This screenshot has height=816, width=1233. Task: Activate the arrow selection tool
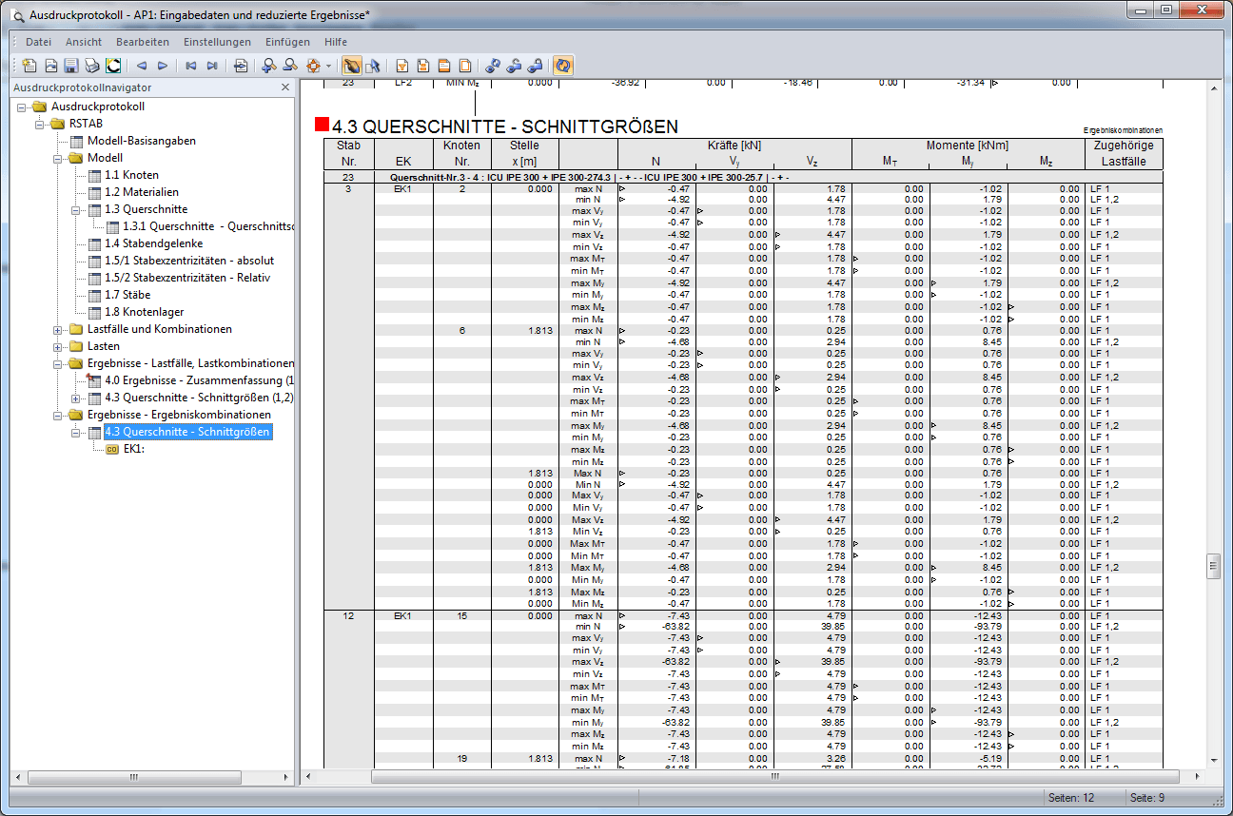click(373, 66)
